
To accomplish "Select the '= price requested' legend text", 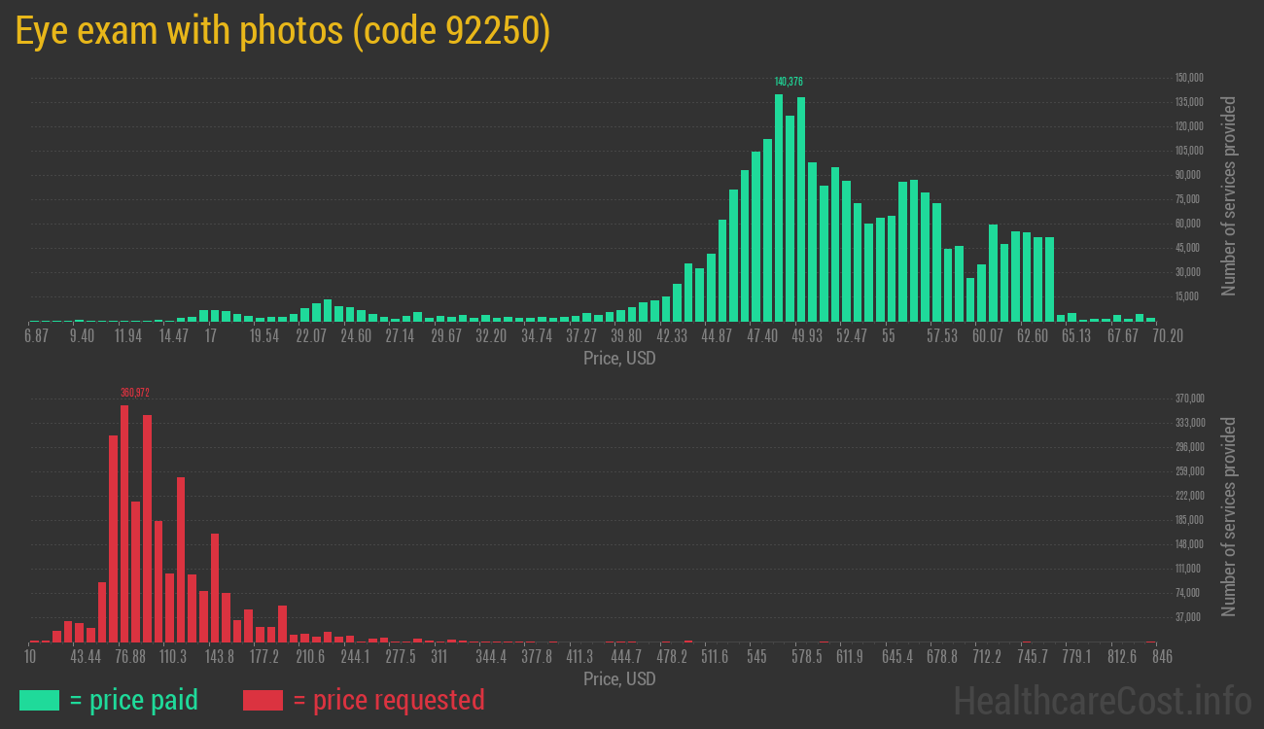I will point(388,700).
